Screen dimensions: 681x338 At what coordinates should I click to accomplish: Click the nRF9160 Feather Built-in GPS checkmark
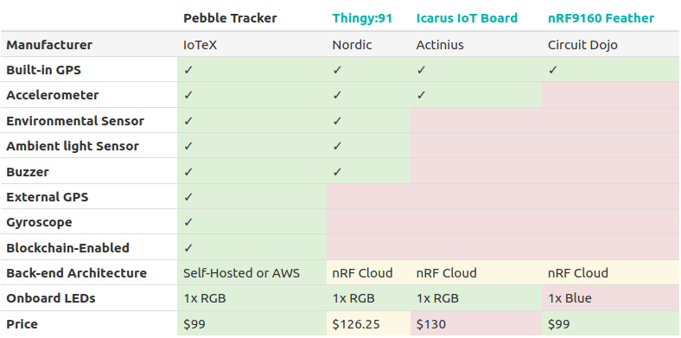(x=552, y=70)
